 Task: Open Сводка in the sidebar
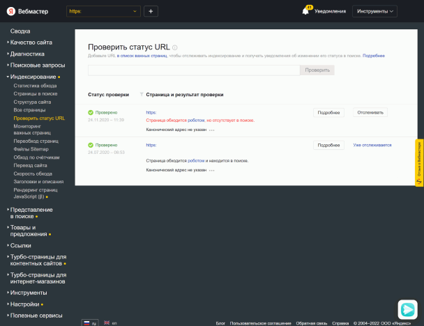pos(20,31)
